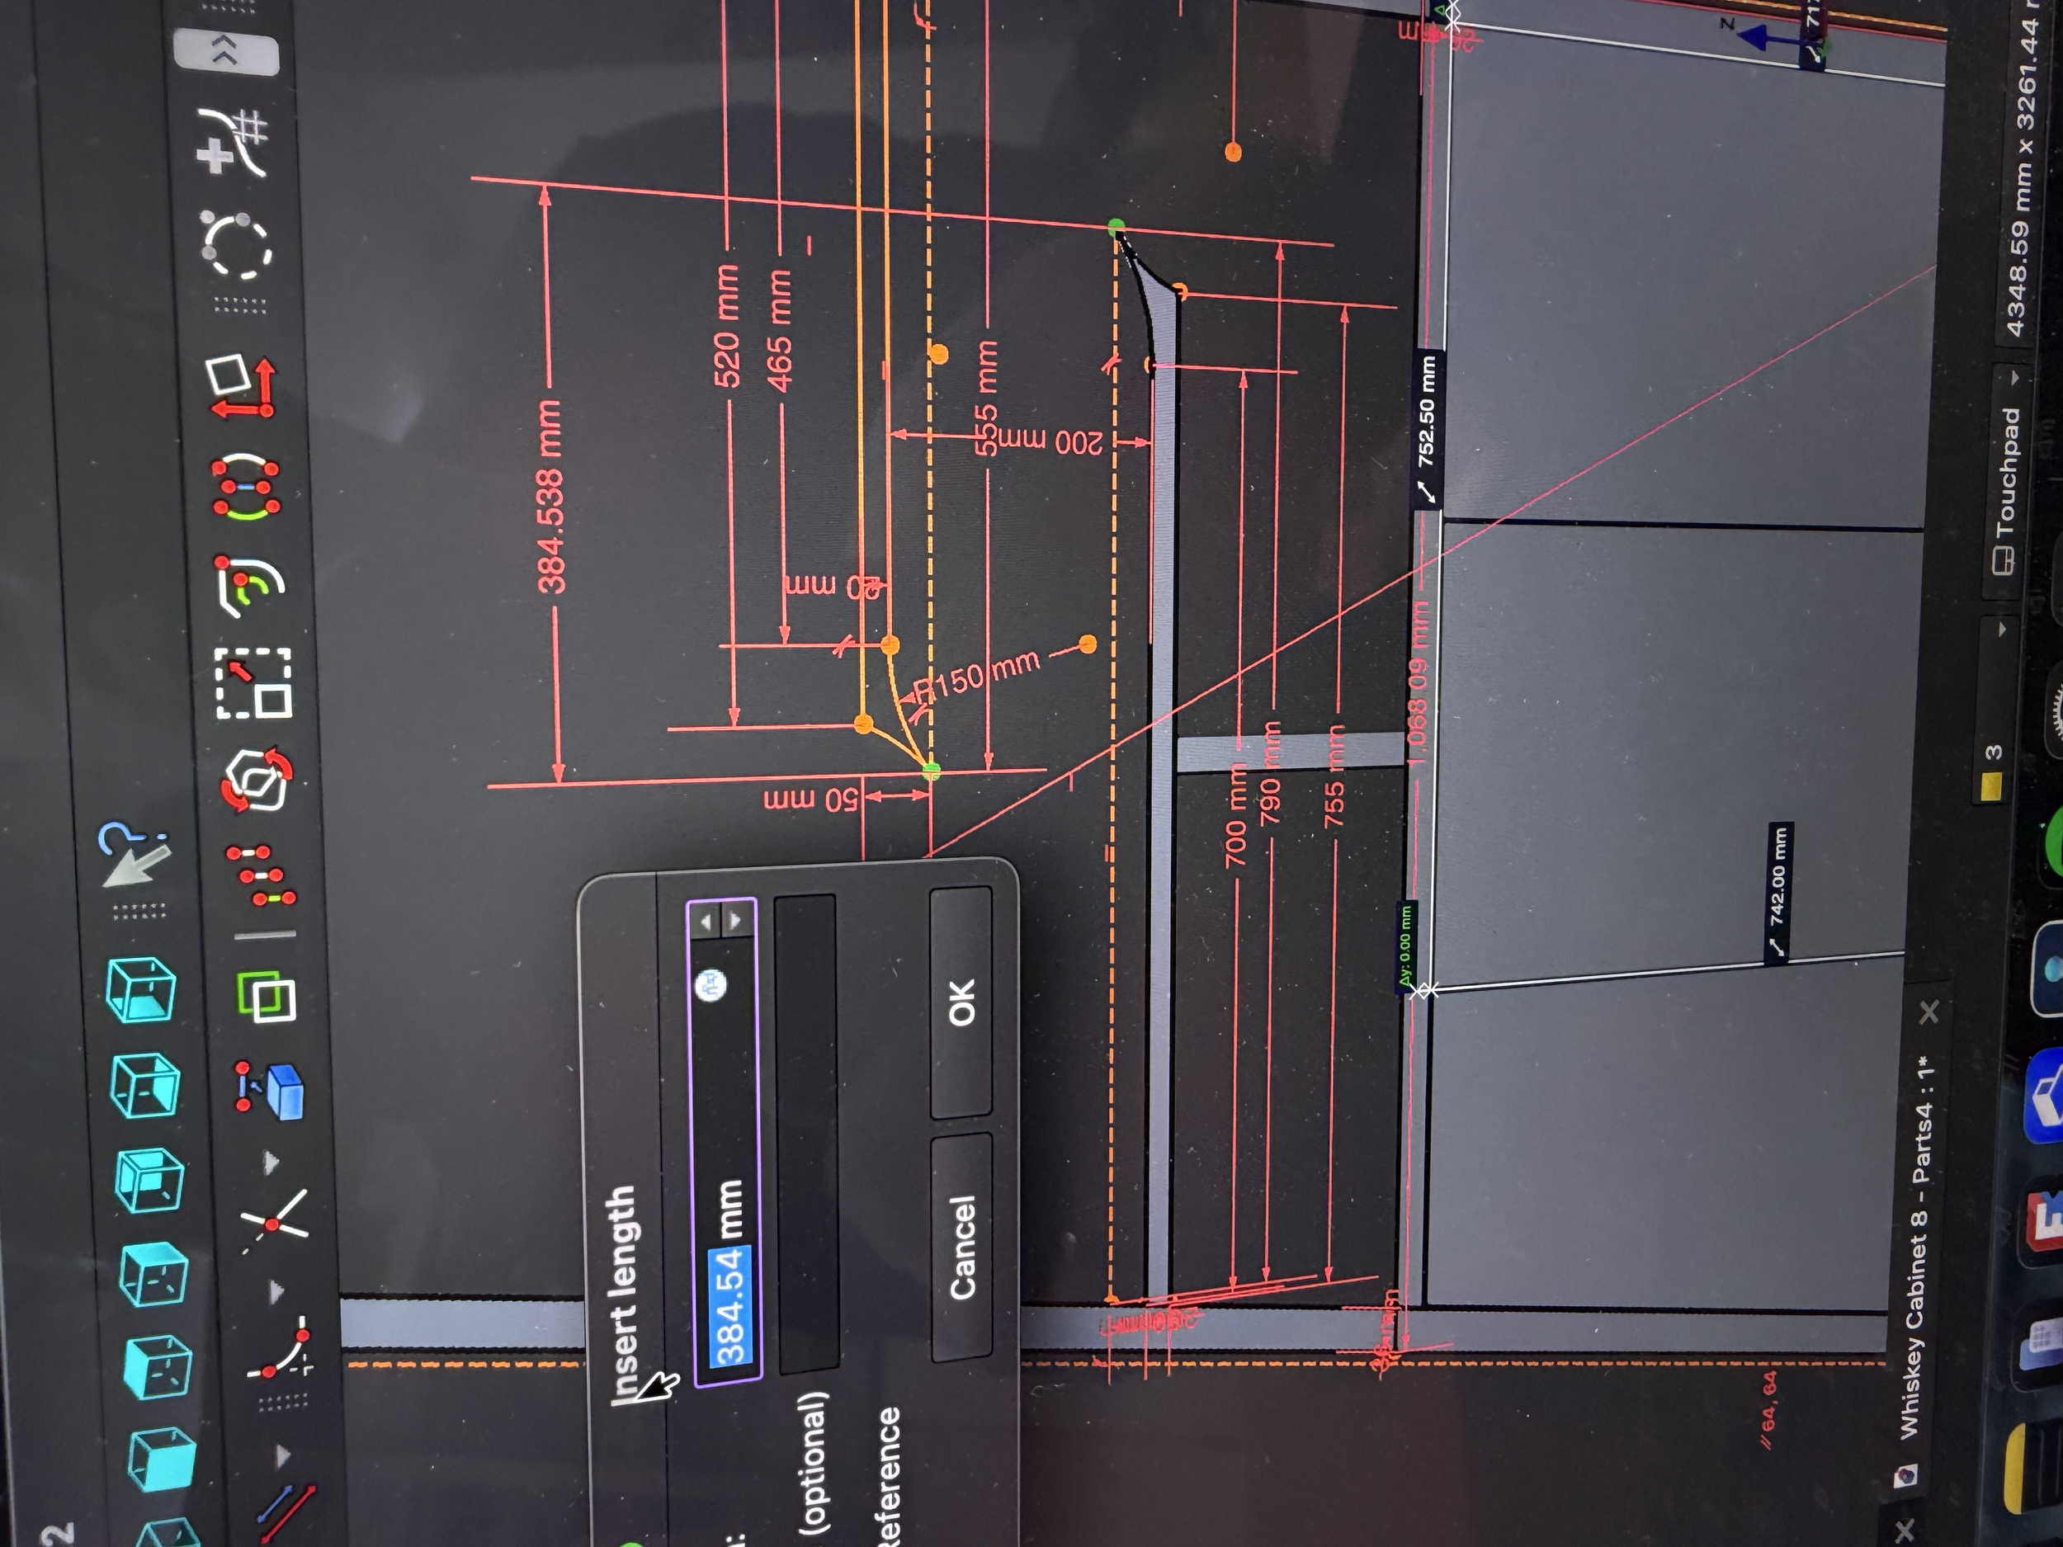Toggle the dashed-circle construction geometry mode
Screen dimensions: 2063x1547
[x=237, y=246]
